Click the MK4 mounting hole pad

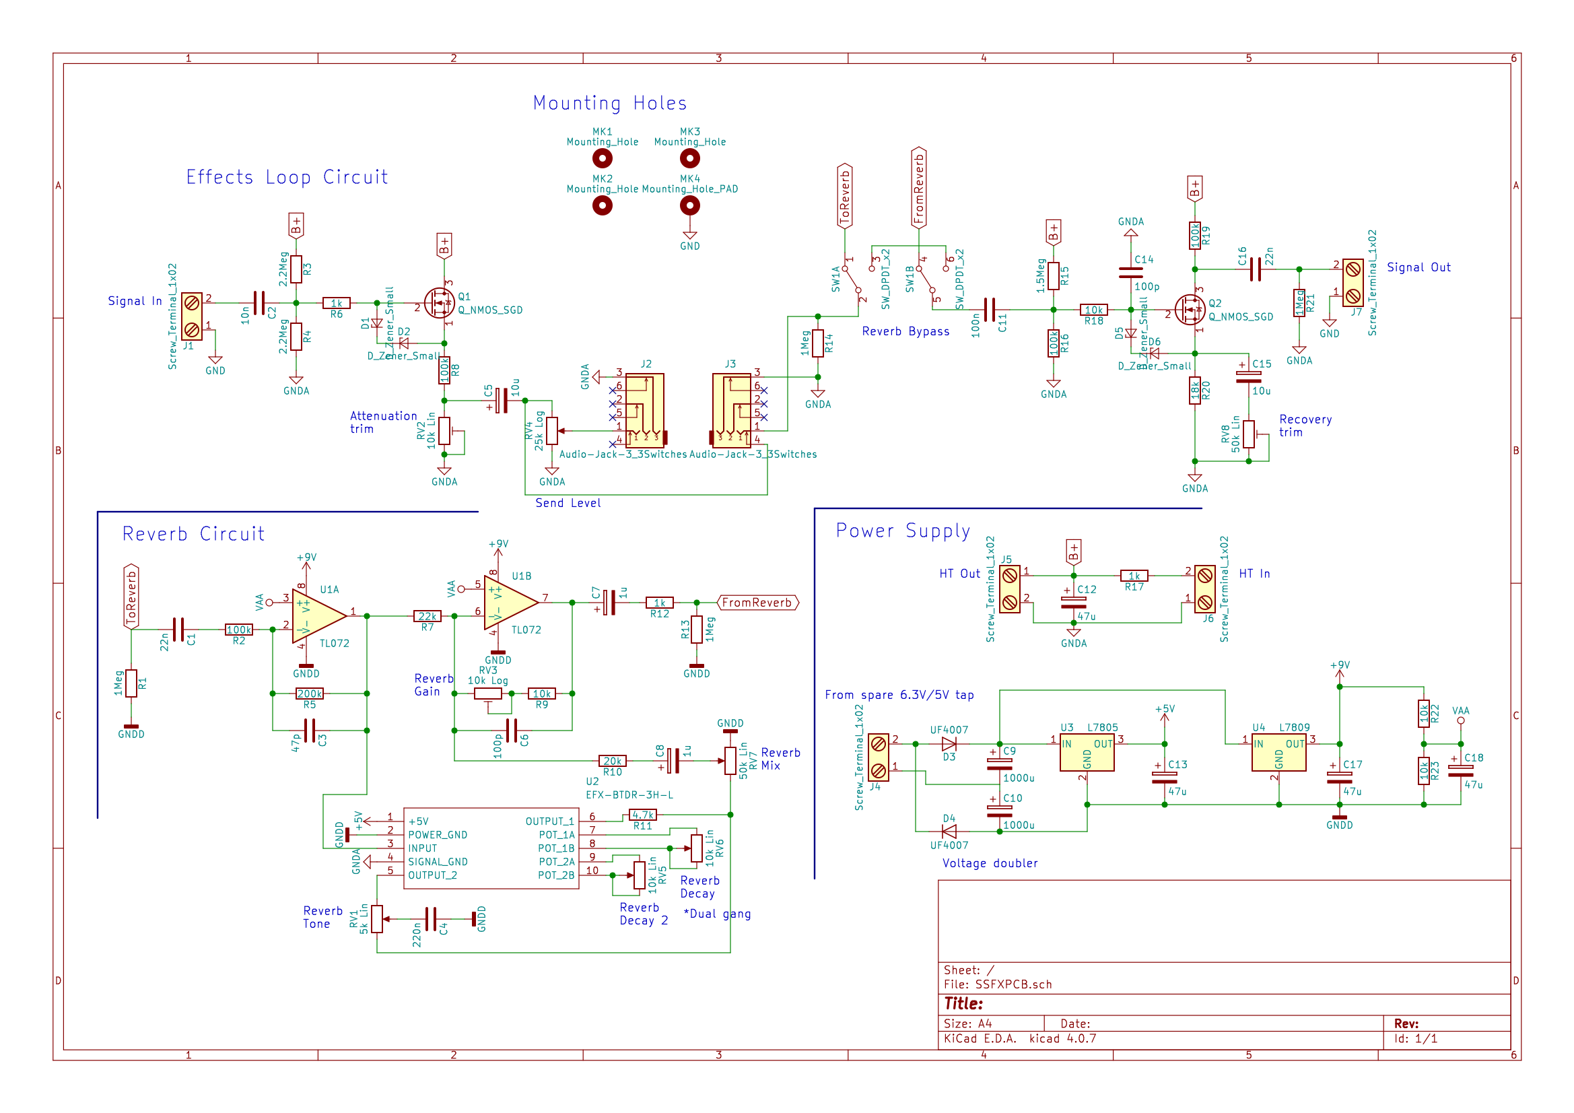689,205
